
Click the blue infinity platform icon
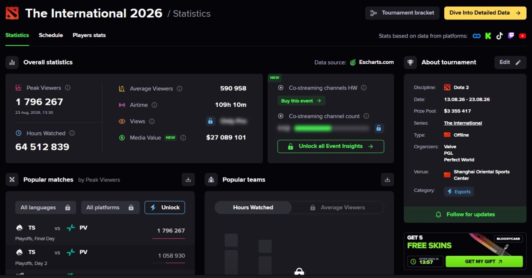click(x=477, y=36)
